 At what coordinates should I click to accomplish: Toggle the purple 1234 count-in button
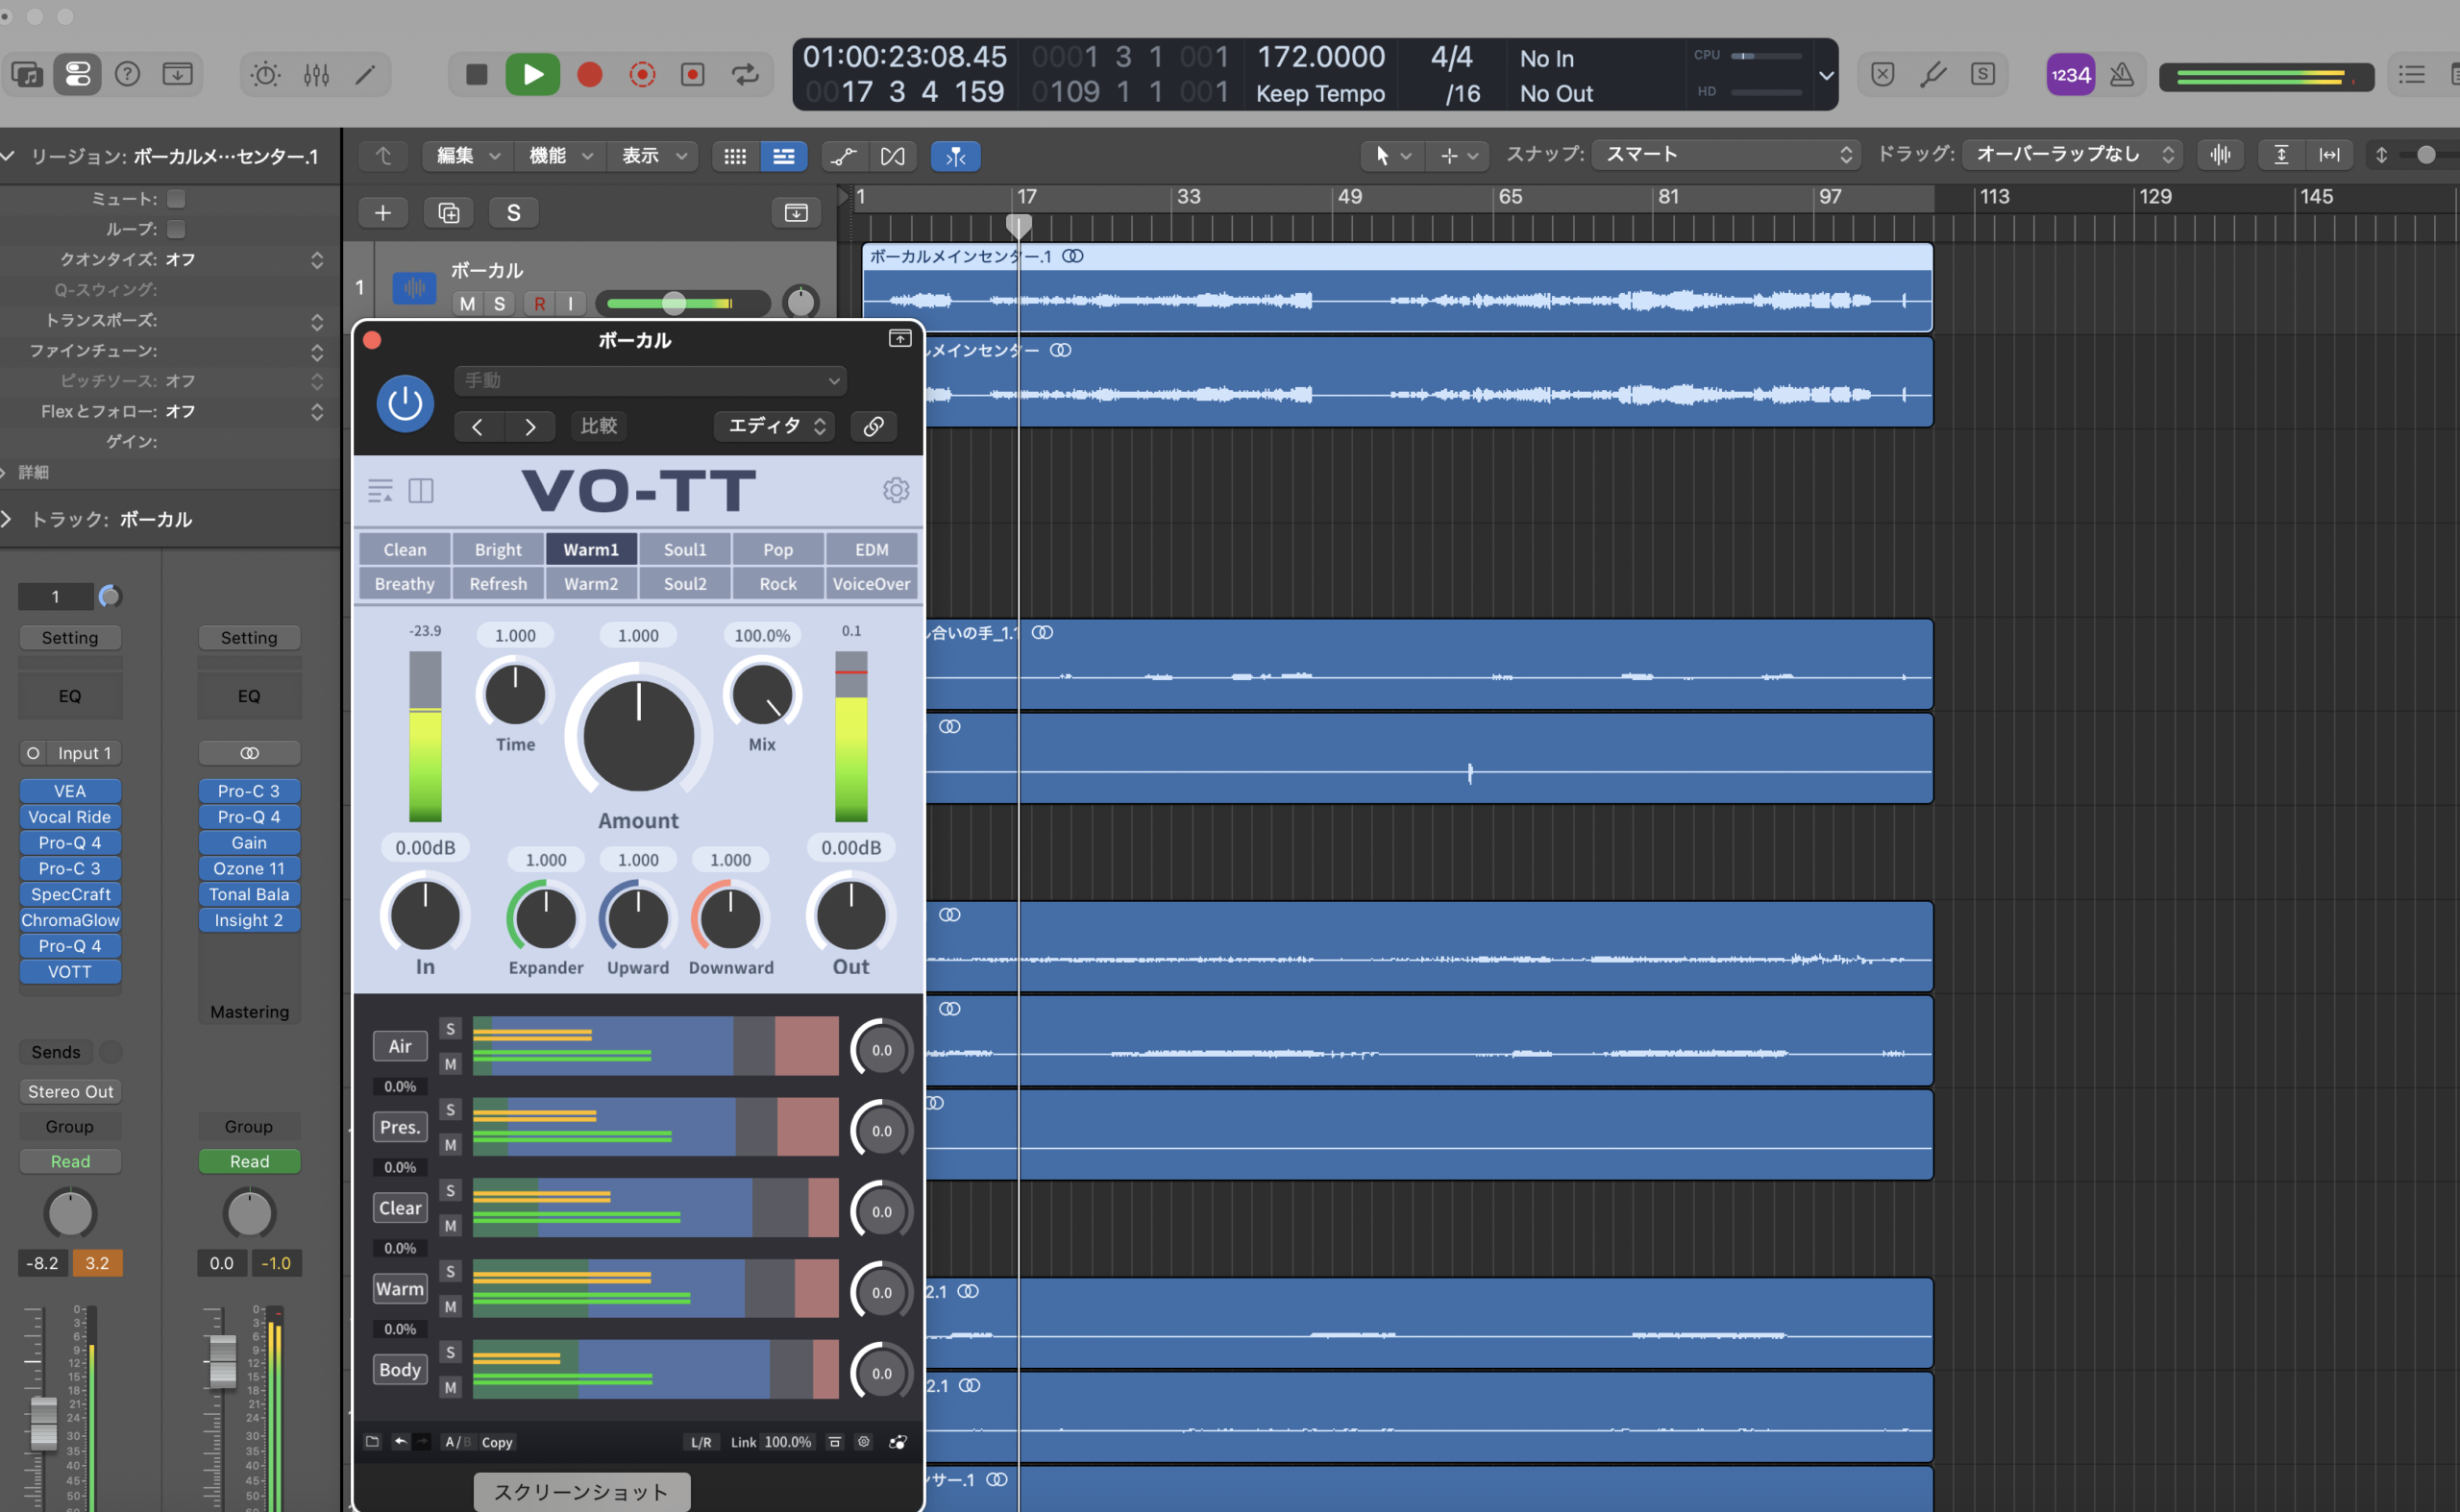2070,74
